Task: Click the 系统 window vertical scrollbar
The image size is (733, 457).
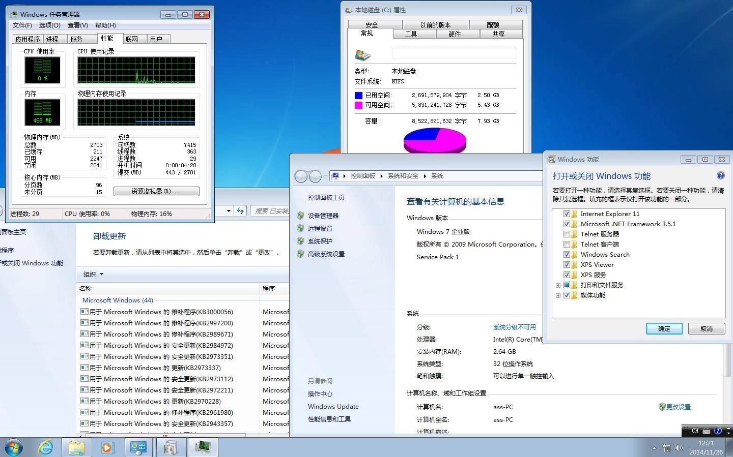Action: [726, 361]
